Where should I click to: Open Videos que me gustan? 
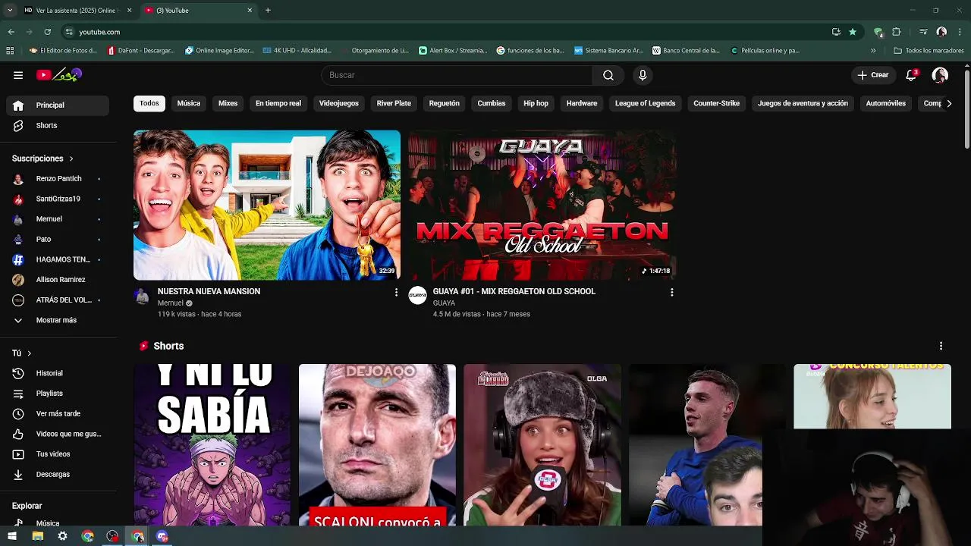58,434
